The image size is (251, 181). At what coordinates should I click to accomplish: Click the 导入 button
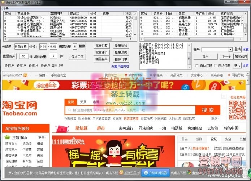(205, 56)
